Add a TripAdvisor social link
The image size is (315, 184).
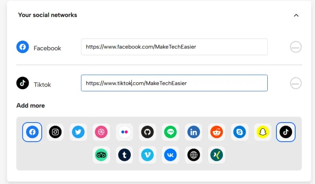[101, 155]
